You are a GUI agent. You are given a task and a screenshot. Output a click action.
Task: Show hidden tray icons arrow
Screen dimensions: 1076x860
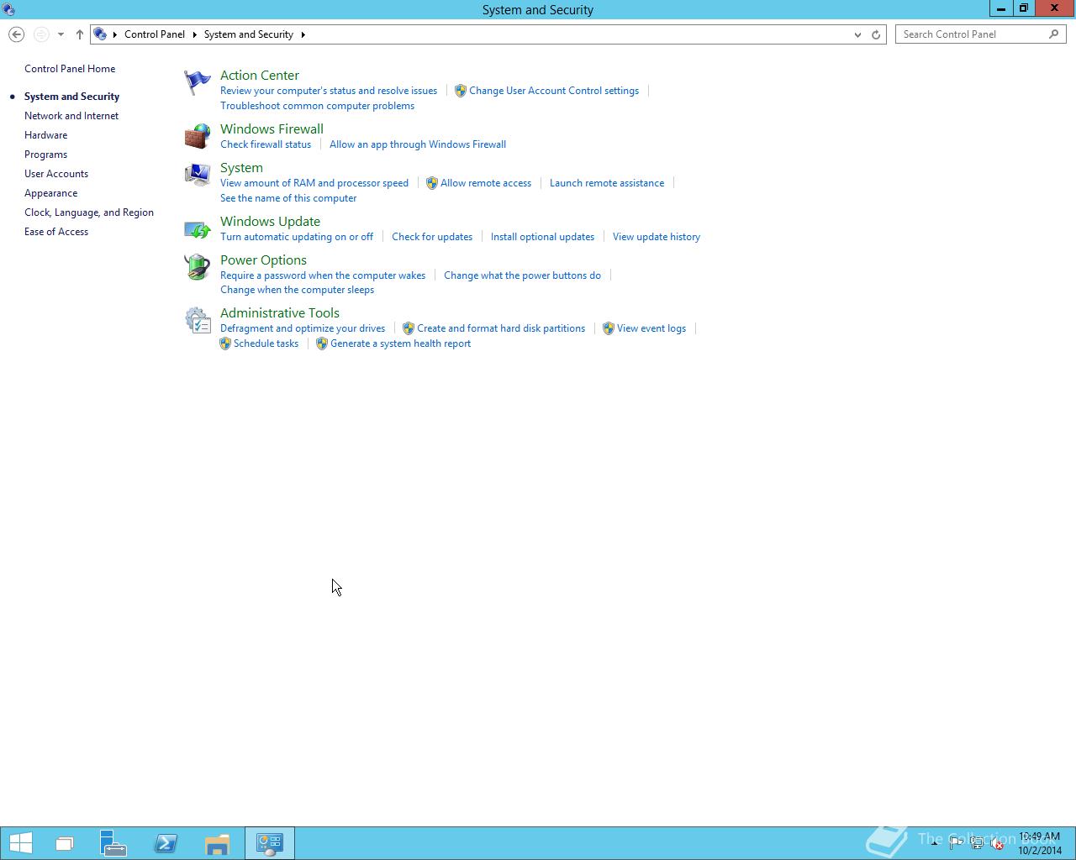coord(934,843)
